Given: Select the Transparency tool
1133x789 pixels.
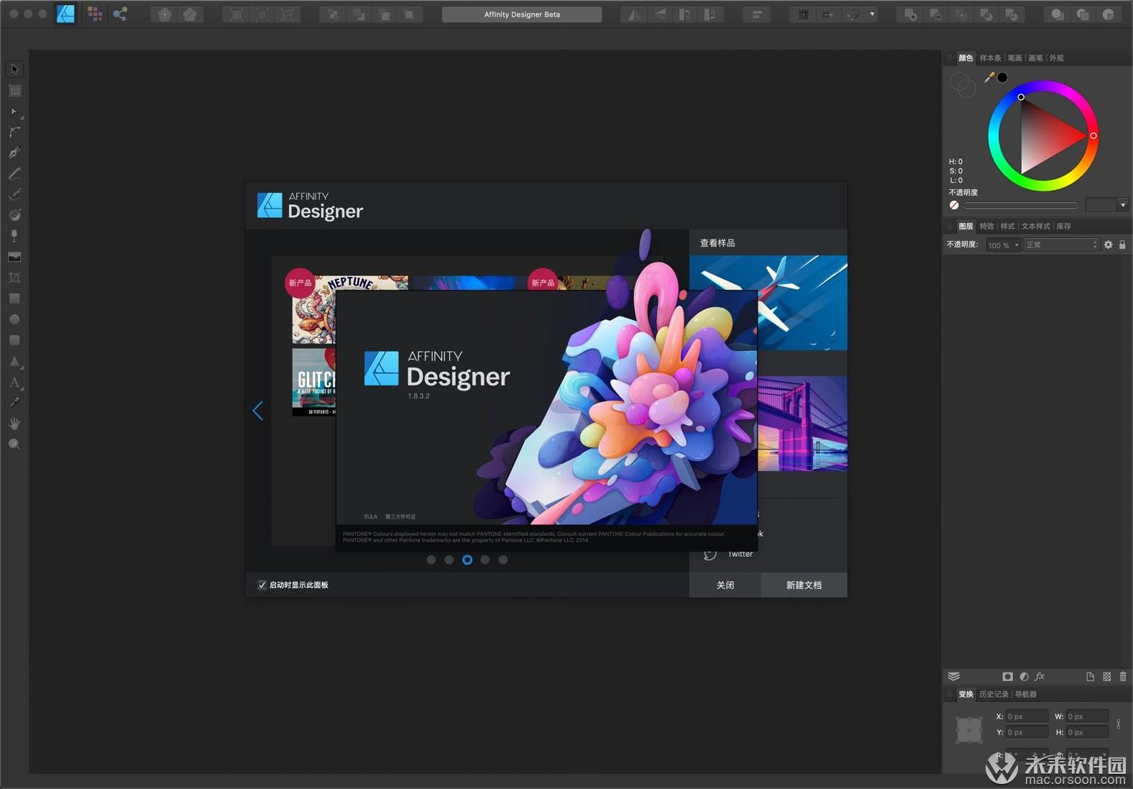Looking at the screenshot, I should (x=14, y=236).
